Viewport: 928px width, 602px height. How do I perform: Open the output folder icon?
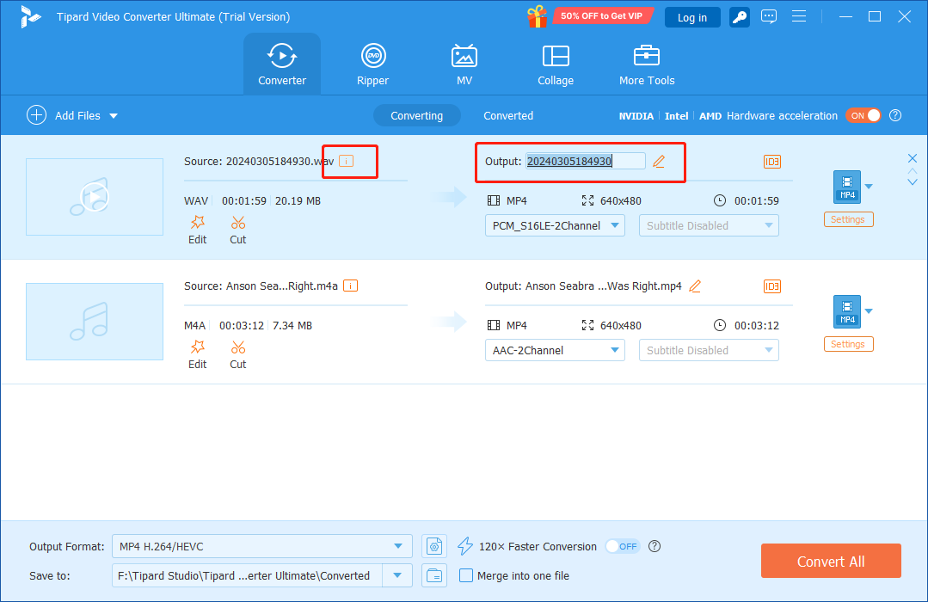(x=433, y=575)
